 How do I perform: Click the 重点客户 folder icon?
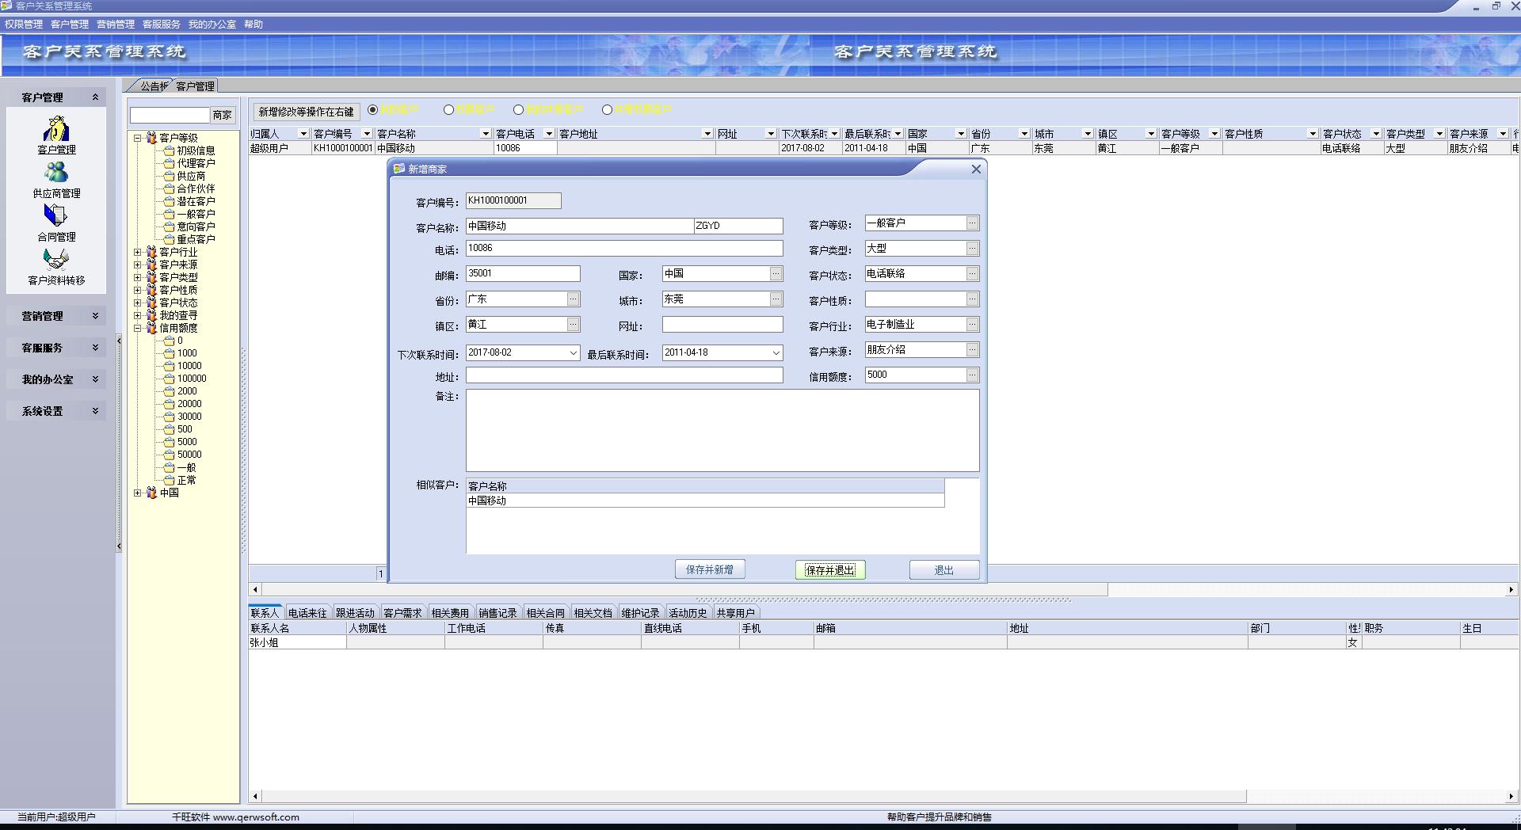point(169,239)
